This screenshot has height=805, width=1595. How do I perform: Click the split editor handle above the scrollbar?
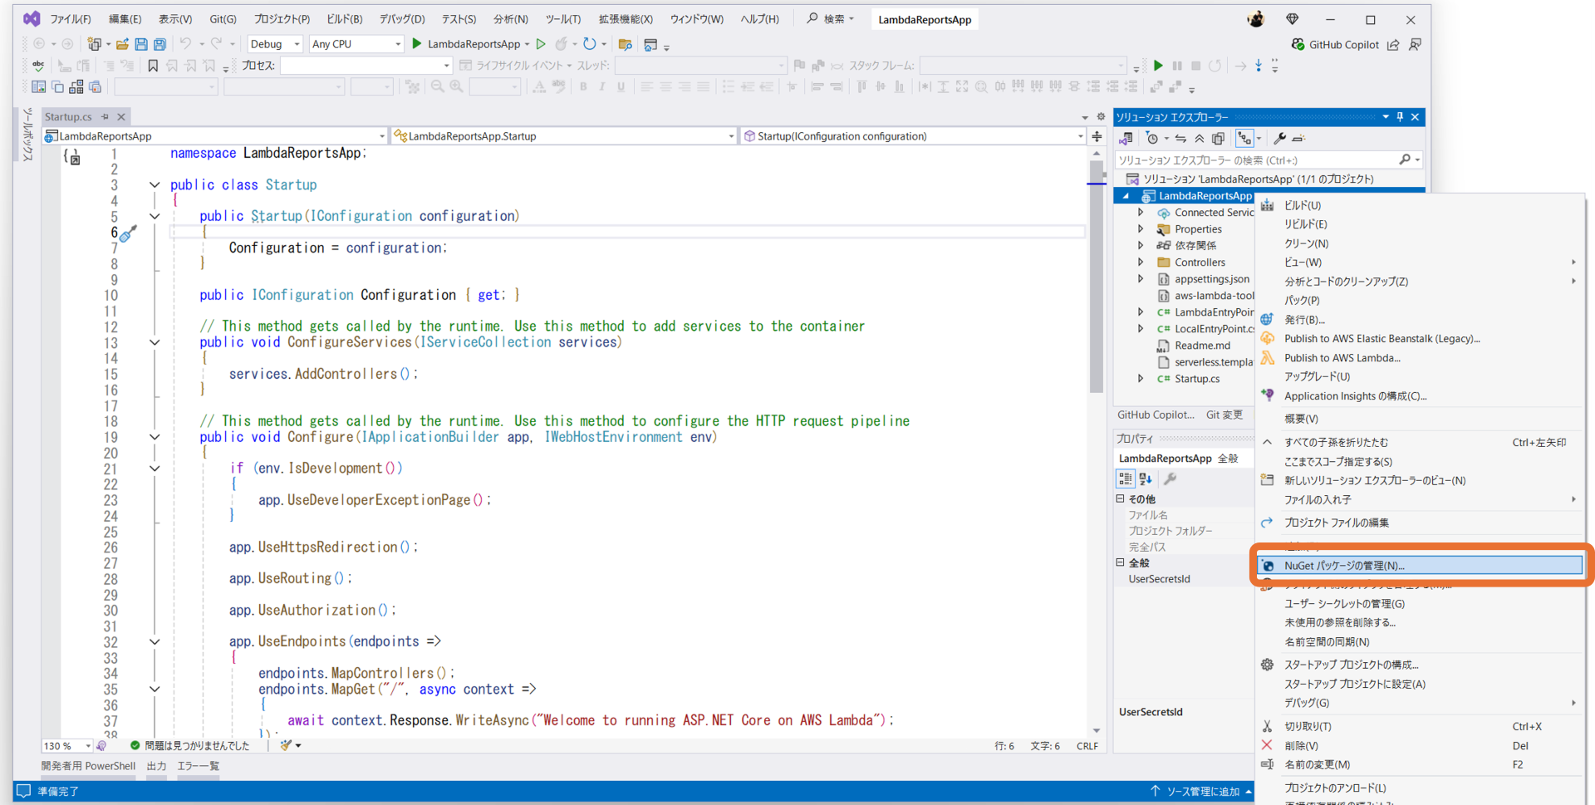coord(1097,136)
